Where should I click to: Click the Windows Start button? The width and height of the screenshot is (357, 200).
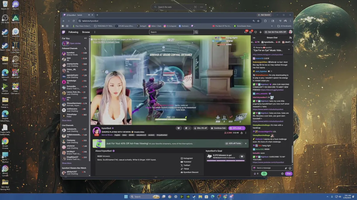coord(126,197)
